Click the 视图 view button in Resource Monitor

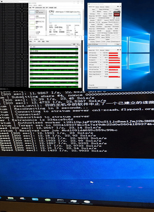pyautogui.click(x=74, y=44)
